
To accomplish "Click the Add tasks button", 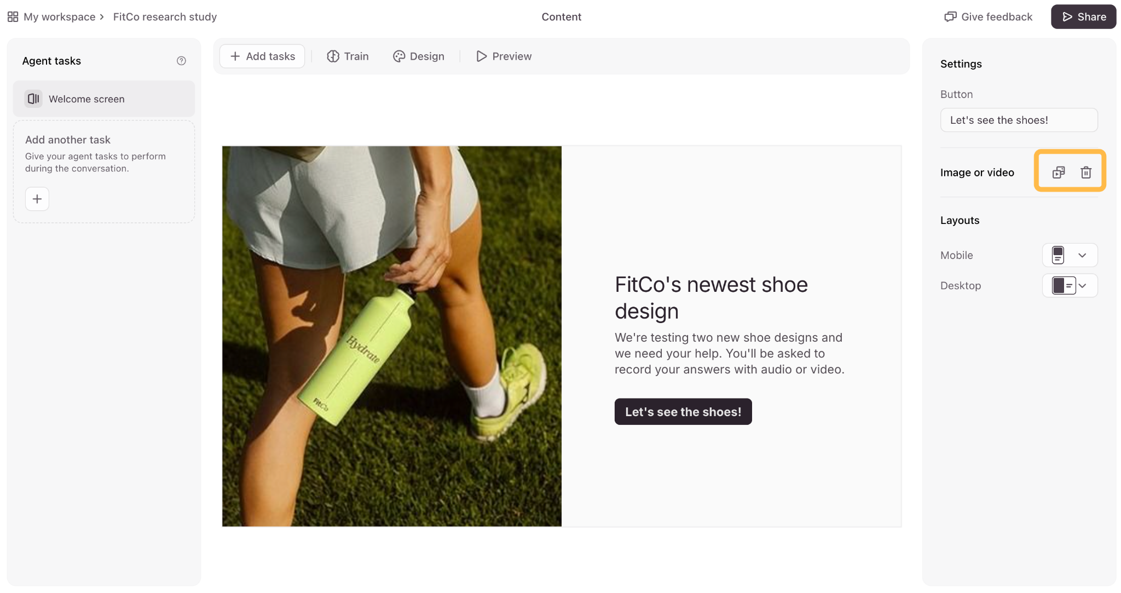I will point(262,56).
